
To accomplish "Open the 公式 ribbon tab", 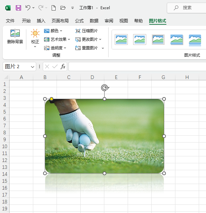I will point(79,21).
